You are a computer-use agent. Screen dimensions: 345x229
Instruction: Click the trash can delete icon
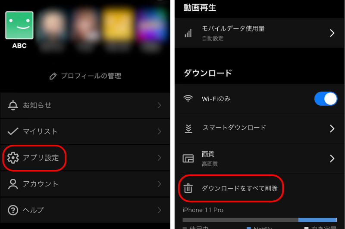coord(188,188)
